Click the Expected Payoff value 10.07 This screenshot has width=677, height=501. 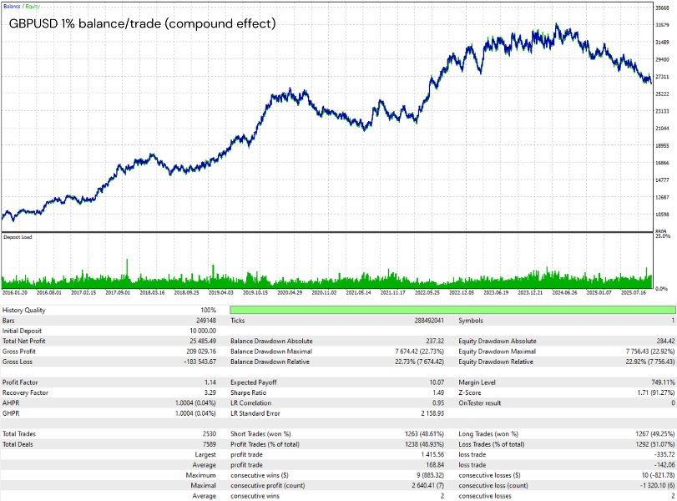[x=437, y=382]
